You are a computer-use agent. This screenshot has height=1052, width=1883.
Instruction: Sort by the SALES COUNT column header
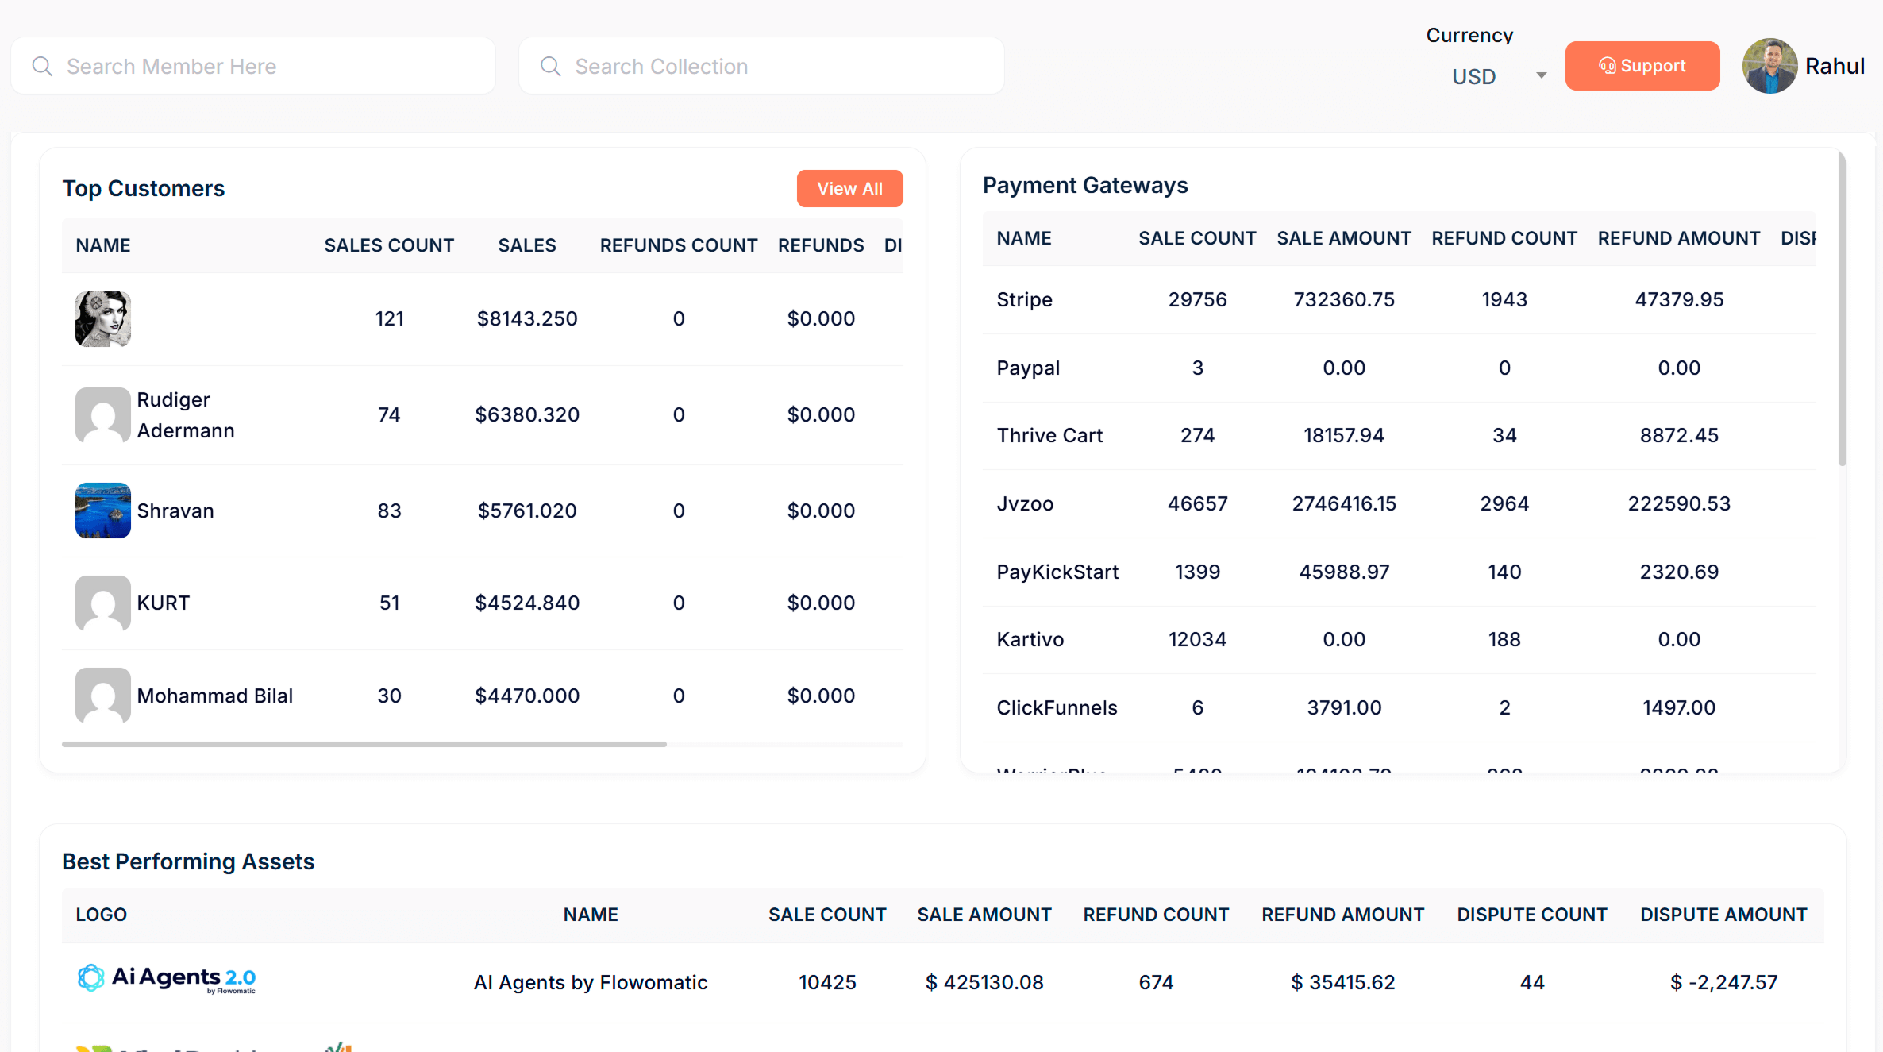point(388,245)
